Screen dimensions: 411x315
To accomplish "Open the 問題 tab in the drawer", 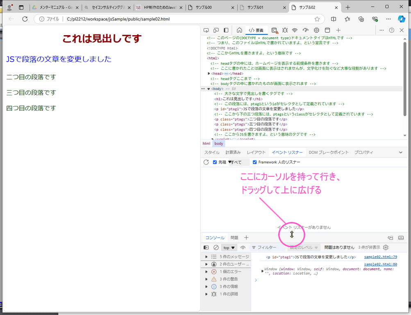I will click(234, 237).
